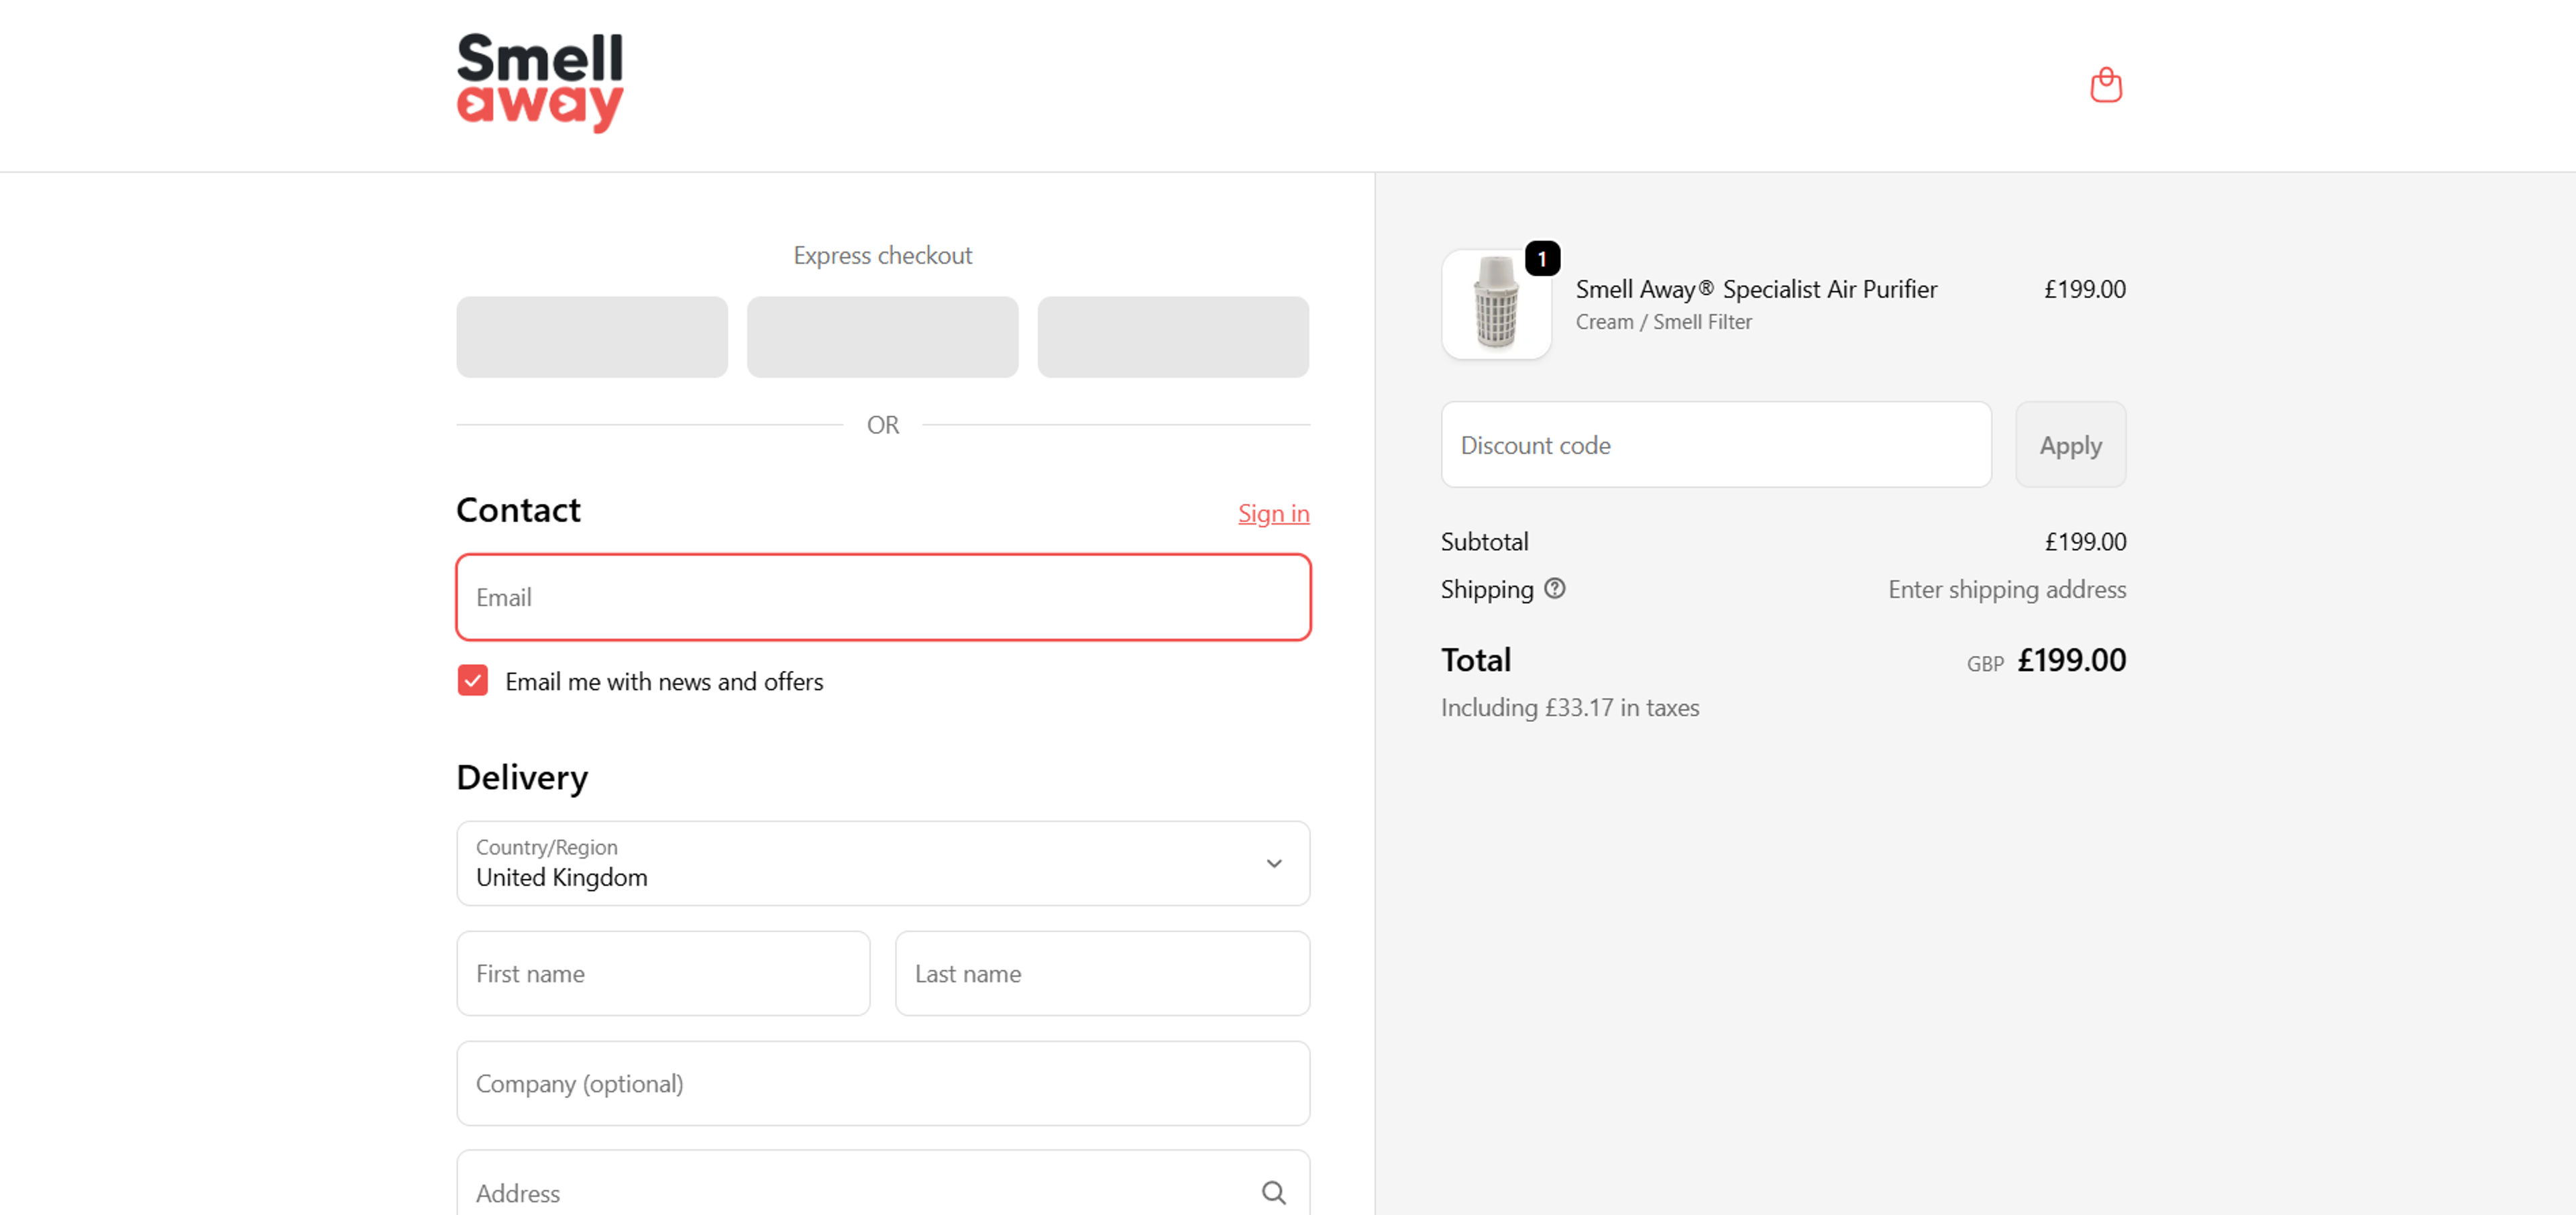Focus the Email input field
The width and height of the screenshot is (2576, 1215).
pos(882,597)
